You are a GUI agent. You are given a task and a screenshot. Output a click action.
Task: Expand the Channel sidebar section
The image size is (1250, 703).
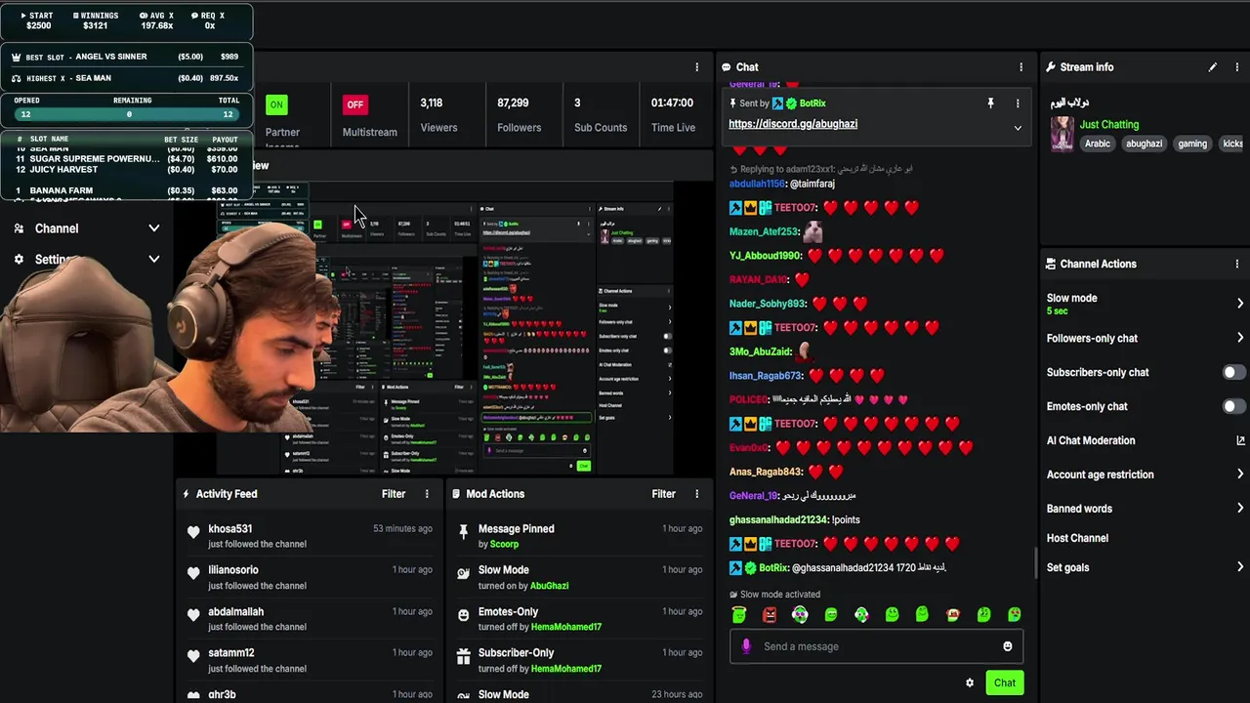point(153,228)
